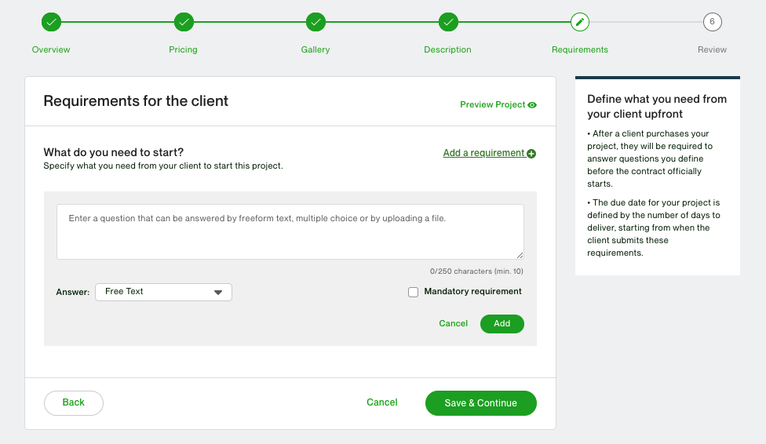Open the Answer type Free Text dropdown
This screenshot has height=444, width=766.
point(163,292)
